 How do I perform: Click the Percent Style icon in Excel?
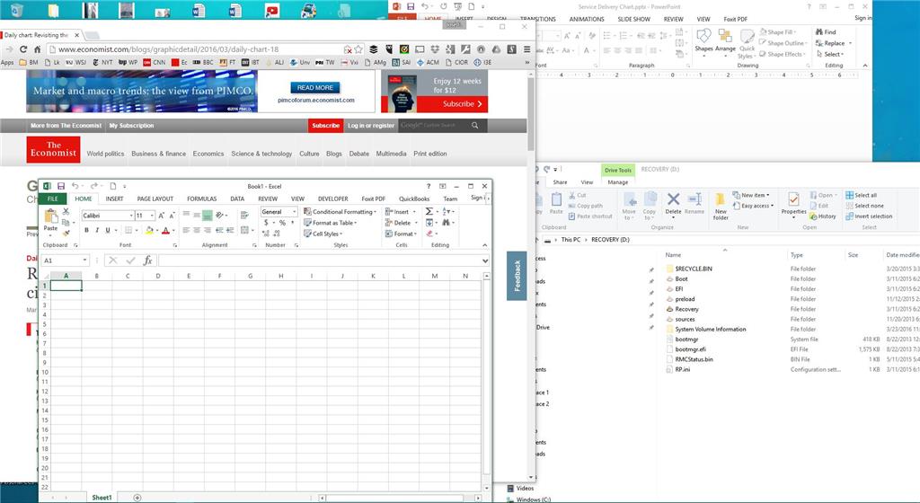click(282, 223)
